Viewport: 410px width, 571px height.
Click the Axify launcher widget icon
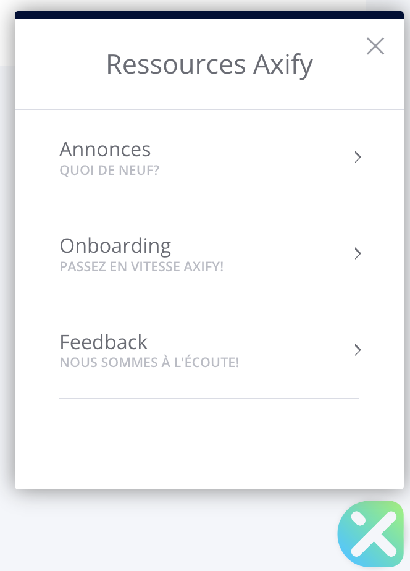(x=370, y=534)
